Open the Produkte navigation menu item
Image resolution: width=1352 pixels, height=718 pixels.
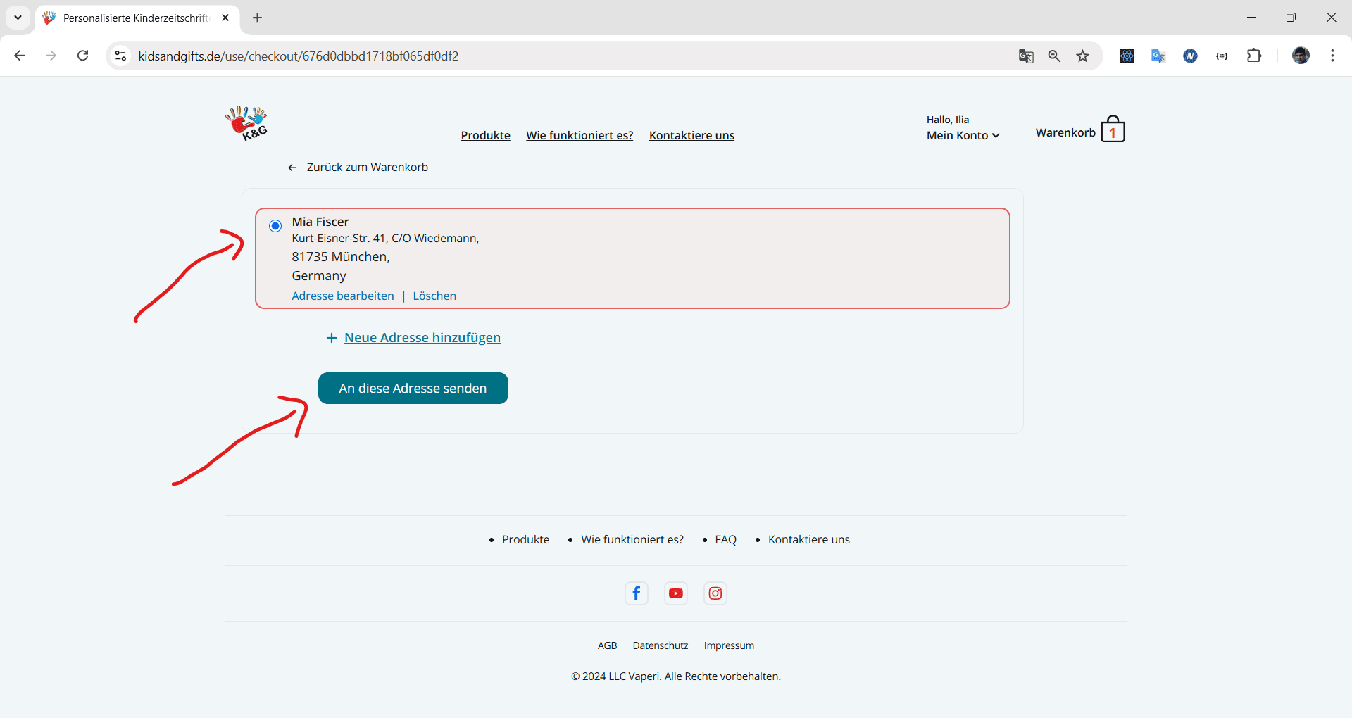click(485, 136)
